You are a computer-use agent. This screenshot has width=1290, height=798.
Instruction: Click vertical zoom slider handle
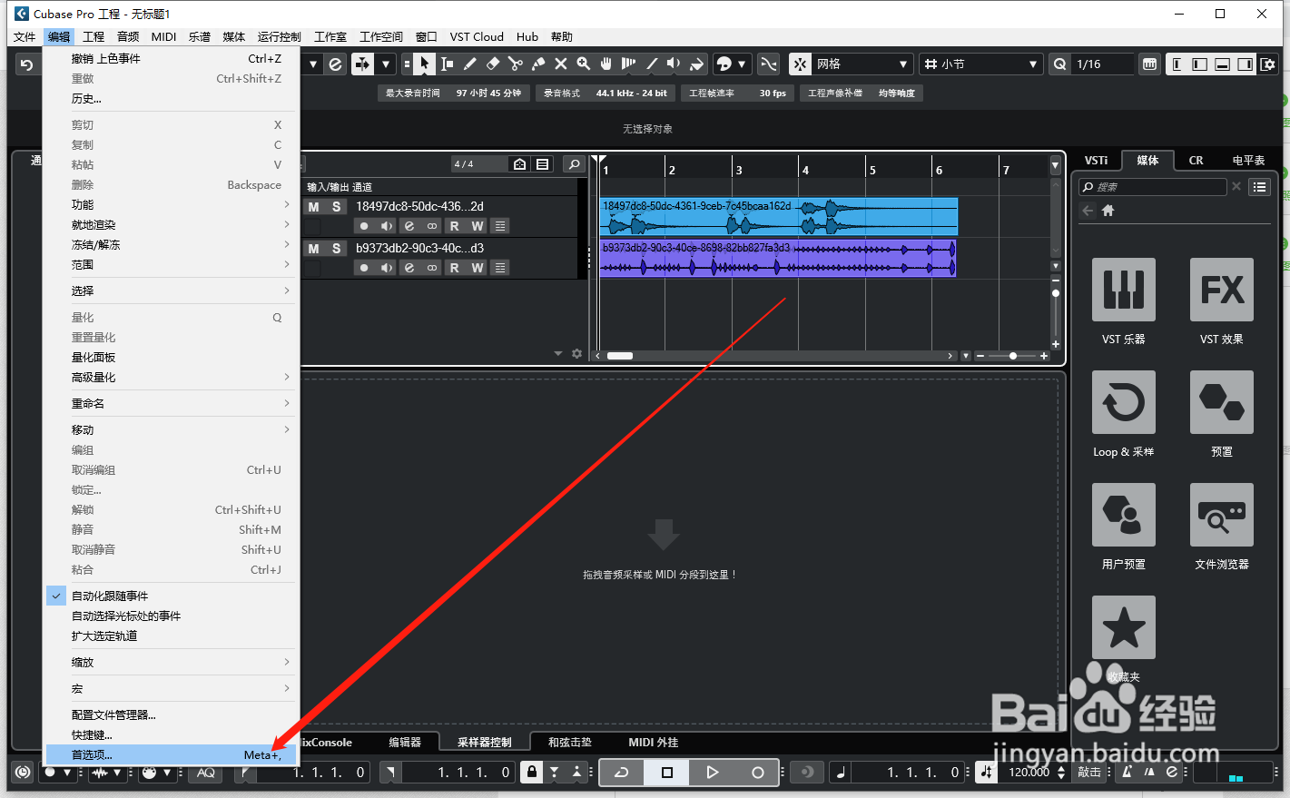[x=1056, y=293]
